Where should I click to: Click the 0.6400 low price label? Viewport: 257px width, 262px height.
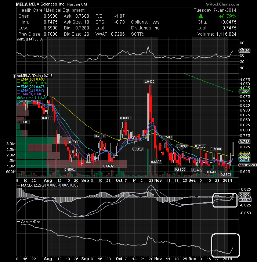pos(212,172)
